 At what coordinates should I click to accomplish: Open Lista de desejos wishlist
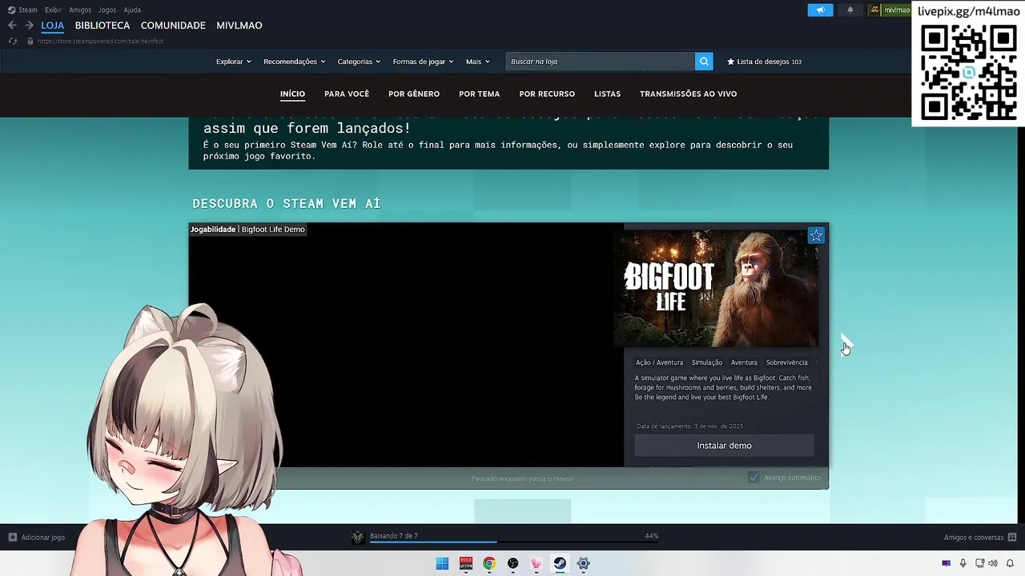click(x=764, y=62)
